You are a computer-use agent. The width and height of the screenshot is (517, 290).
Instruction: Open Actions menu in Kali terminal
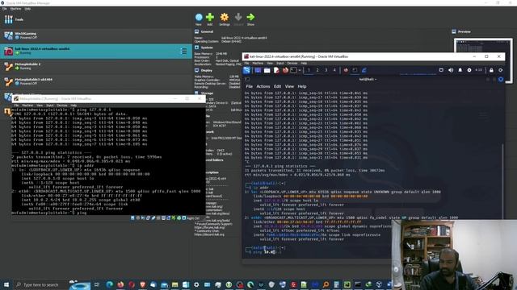point(263,86)
